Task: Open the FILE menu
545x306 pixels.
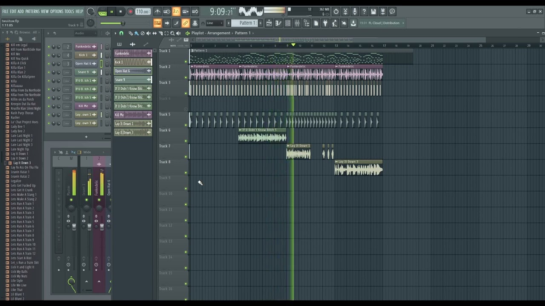Action: 5,11
